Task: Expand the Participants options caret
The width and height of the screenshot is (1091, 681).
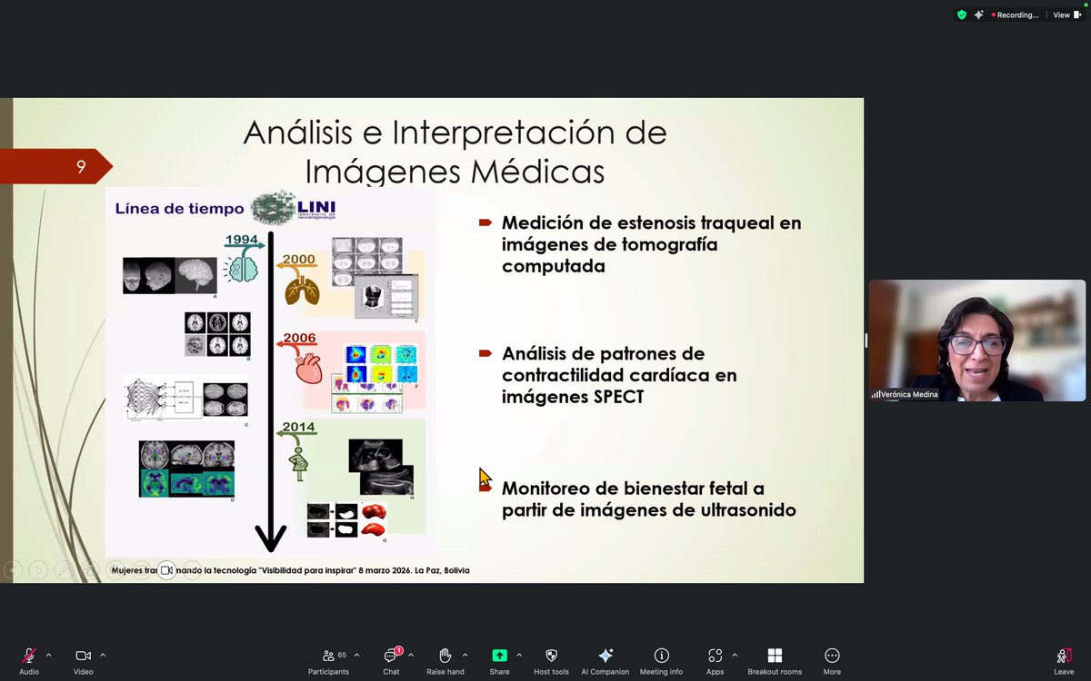Action: point(356,655)
